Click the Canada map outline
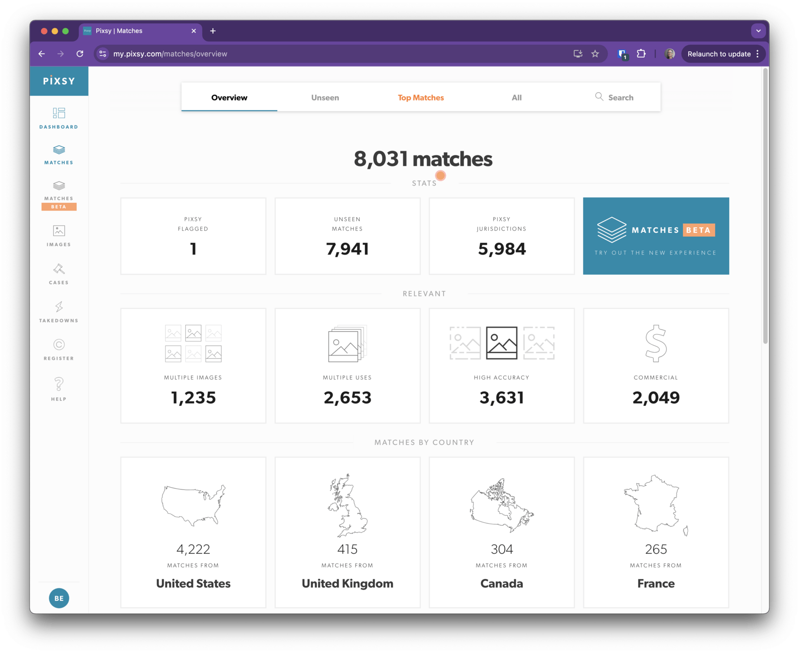 tap(502, 505)
